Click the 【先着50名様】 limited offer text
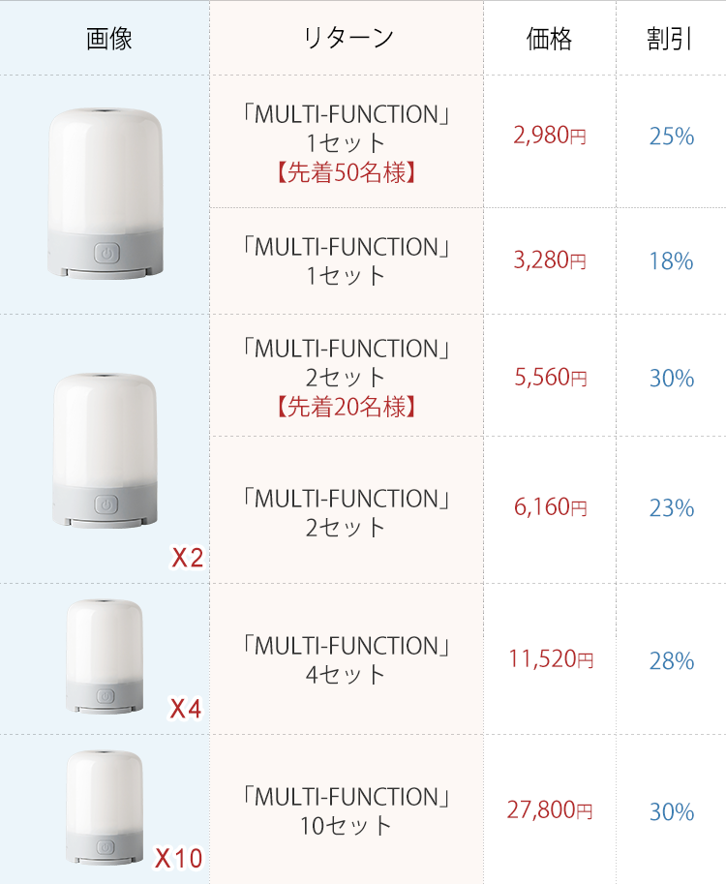This screenshot has width=726, height=884. pyautogui.click(x=347, y=174)
